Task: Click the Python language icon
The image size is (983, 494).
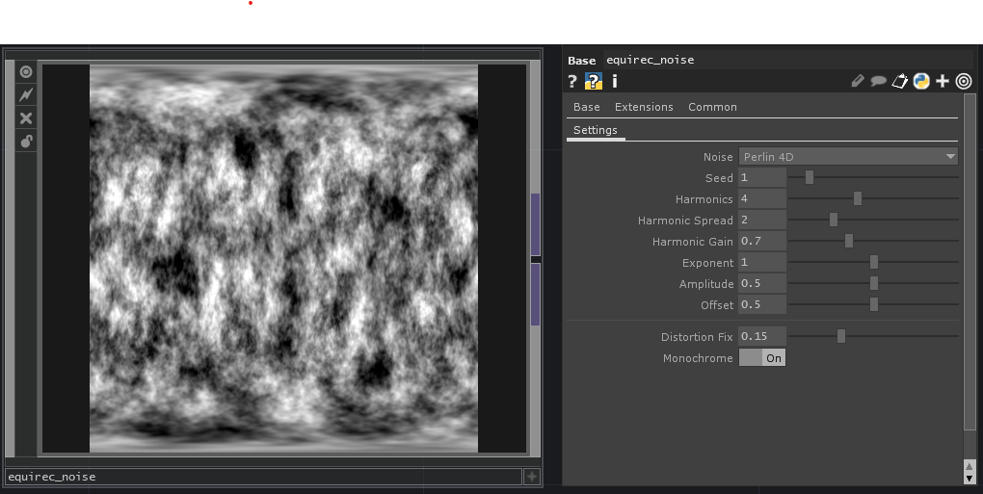Action: (921, 82)
